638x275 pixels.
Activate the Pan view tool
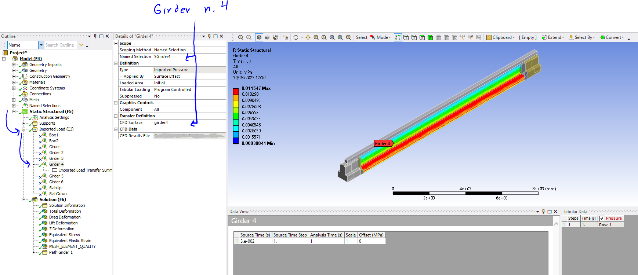308,37
